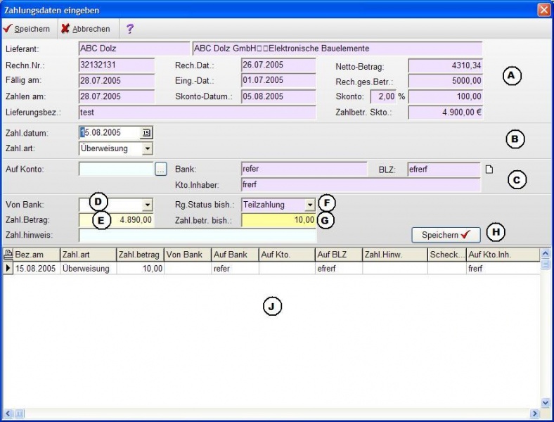Click the Zahl.hinweis input field
The image size is (554, 422).
click(198, 236)
